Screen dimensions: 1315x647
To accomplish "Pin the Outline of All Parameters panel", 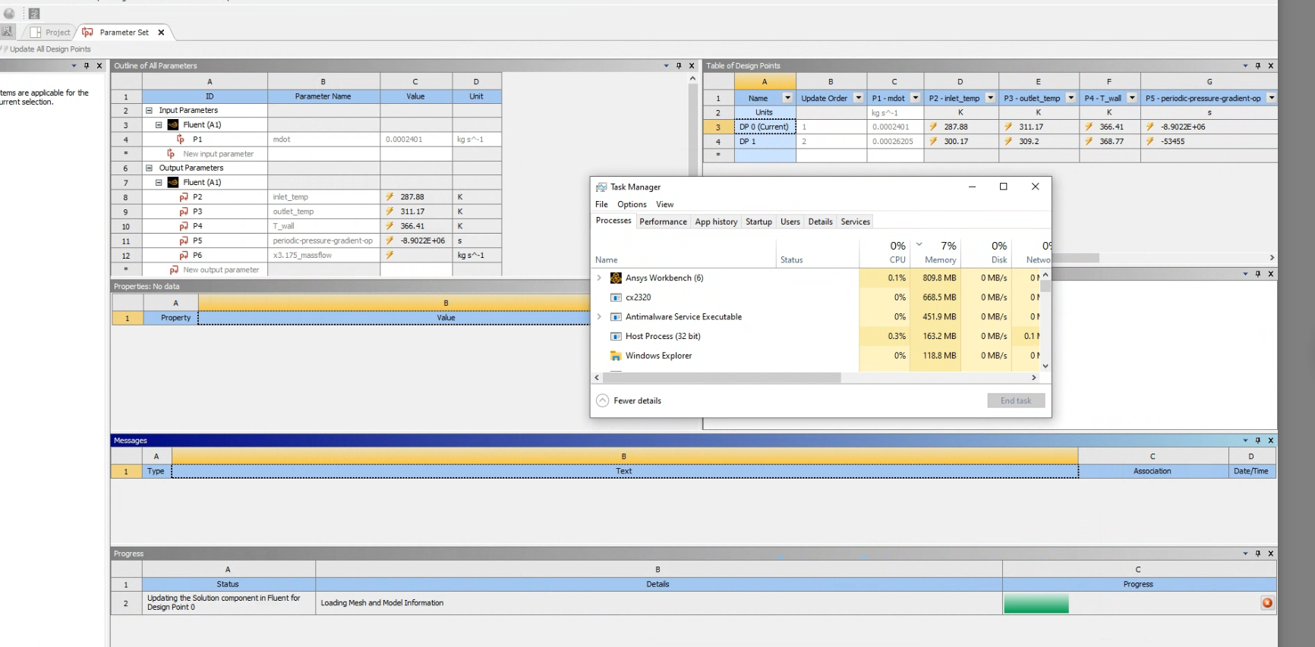I will 679,66.
